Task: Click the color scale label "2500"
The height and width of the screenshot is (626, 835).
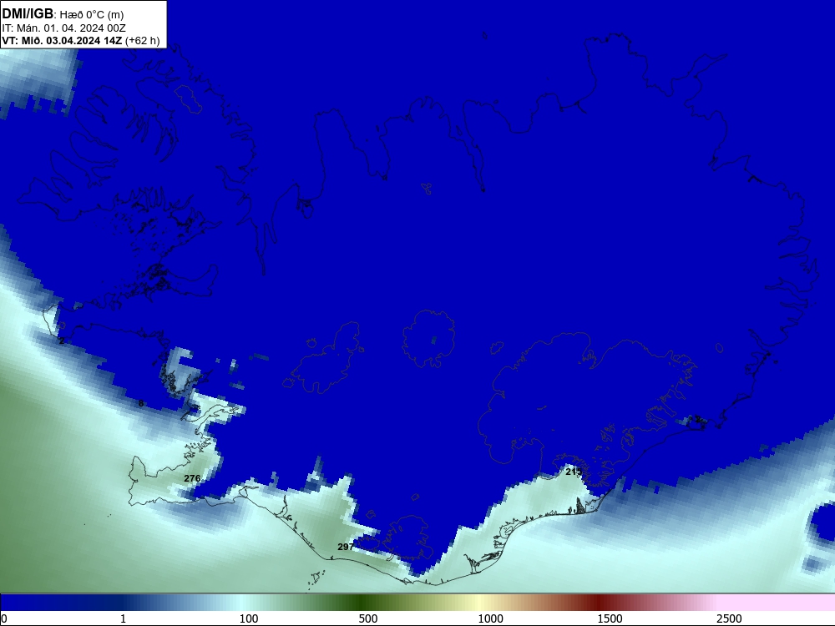Action: pyautogui.click(x=729, y=618)
